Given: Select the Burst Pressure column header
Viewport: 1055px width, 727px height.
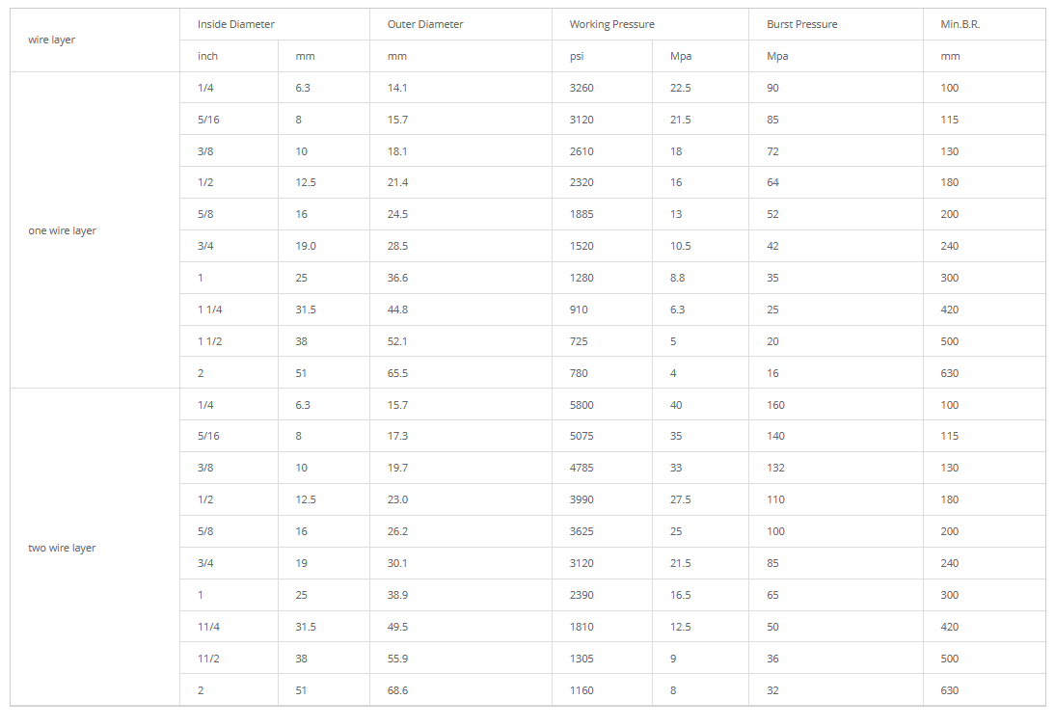Looking at the screenshot, I should click(x=801, y=24).
